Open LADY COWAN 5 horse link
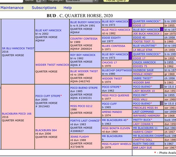176x157 pixels. click(x=143, y=124)
